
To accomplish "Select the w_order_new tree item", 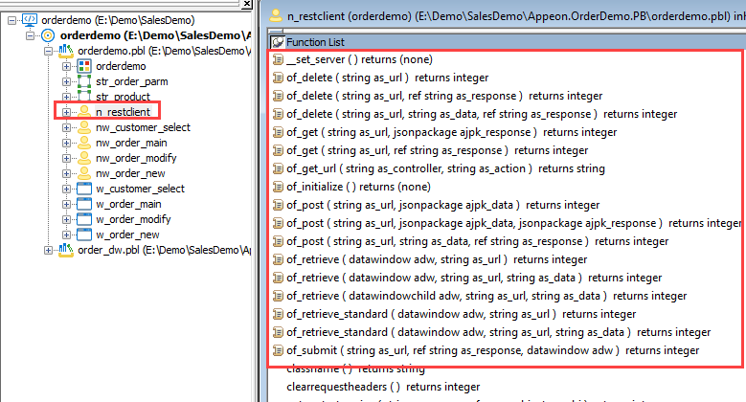I will pyautogui.click(x=127, y=234).
